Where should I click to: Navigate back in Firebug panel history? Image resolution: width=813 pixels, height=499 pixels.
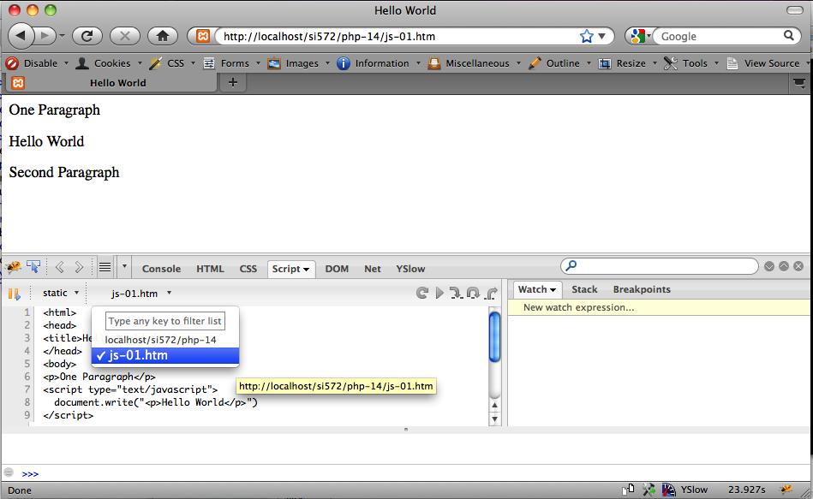coord(60,267)
